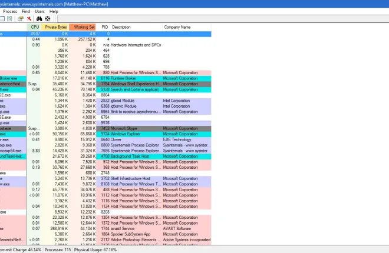
Task: Click the AVAST Software company name
Action: click(x=177, y=229)
